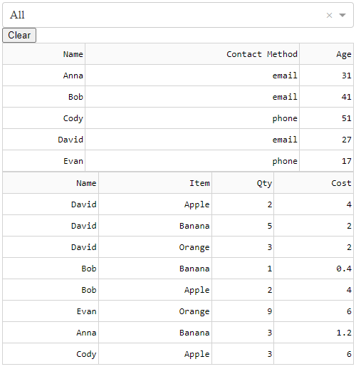Expand the All dropdown arrow
Image resolution: width=356 pixels, height=369 pixels.
342,16
